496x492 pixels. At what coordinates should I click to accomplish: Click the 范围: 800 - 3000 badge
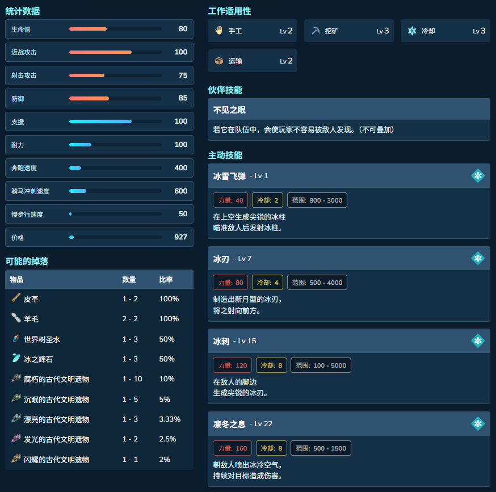(x=317, y=200)
